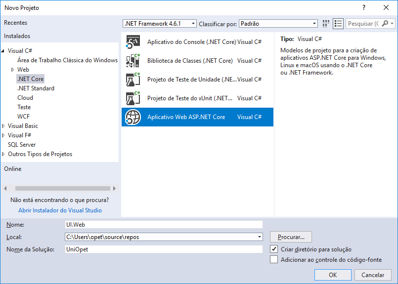This screenshot has width=398, height=284.
Task: Select Aplicativo Web ASP.NET Core text
Action: tap(186, 117)
